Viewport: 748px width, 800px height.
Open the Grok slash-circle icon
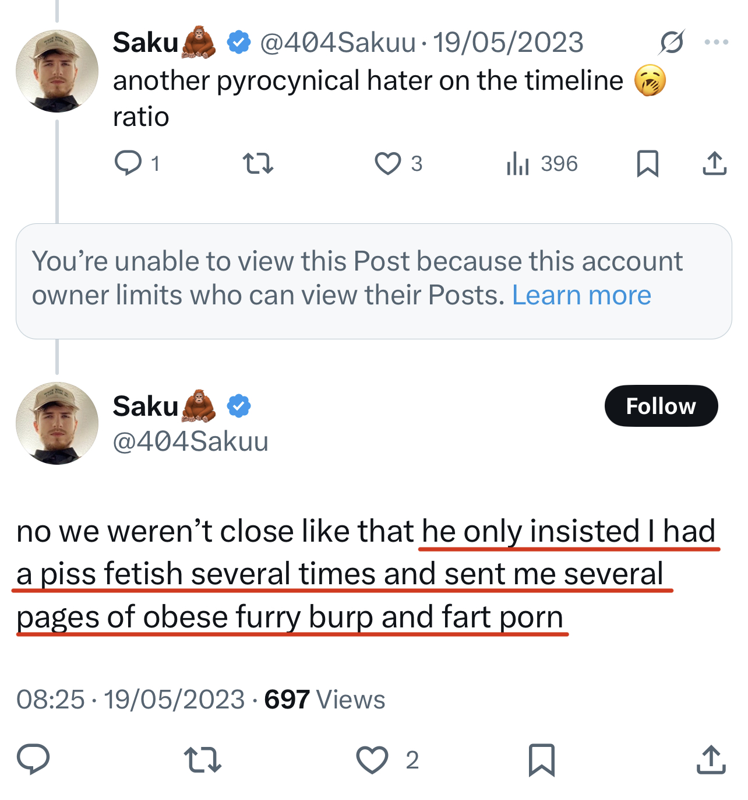(x=672, y=42)
